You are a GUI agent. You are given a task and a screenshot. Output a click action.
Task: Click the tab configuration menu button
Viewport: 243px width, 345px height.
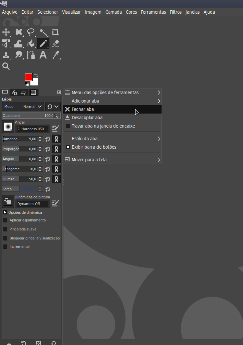point(59,92)
